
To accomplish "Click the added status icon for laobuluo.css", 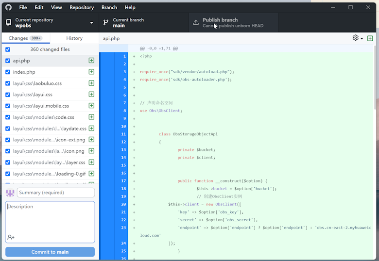I will [91, 83].
